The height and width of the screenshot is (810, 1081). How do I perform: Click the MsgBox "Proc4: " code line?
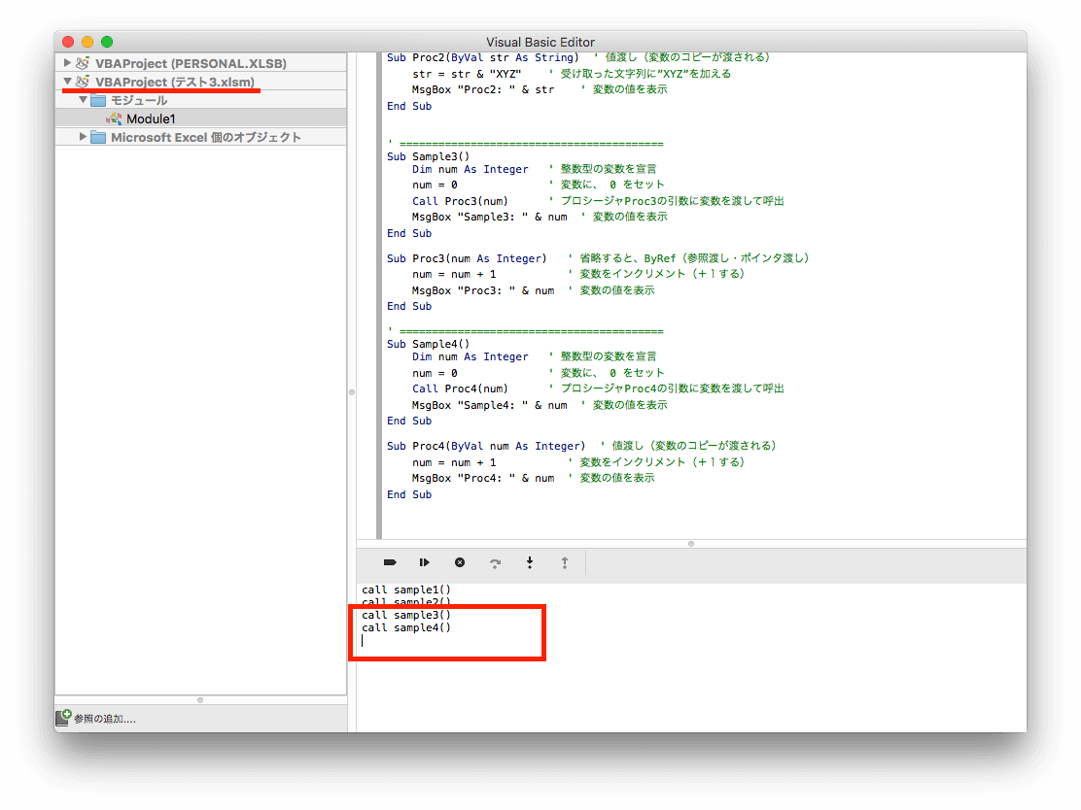click(483, 478)
